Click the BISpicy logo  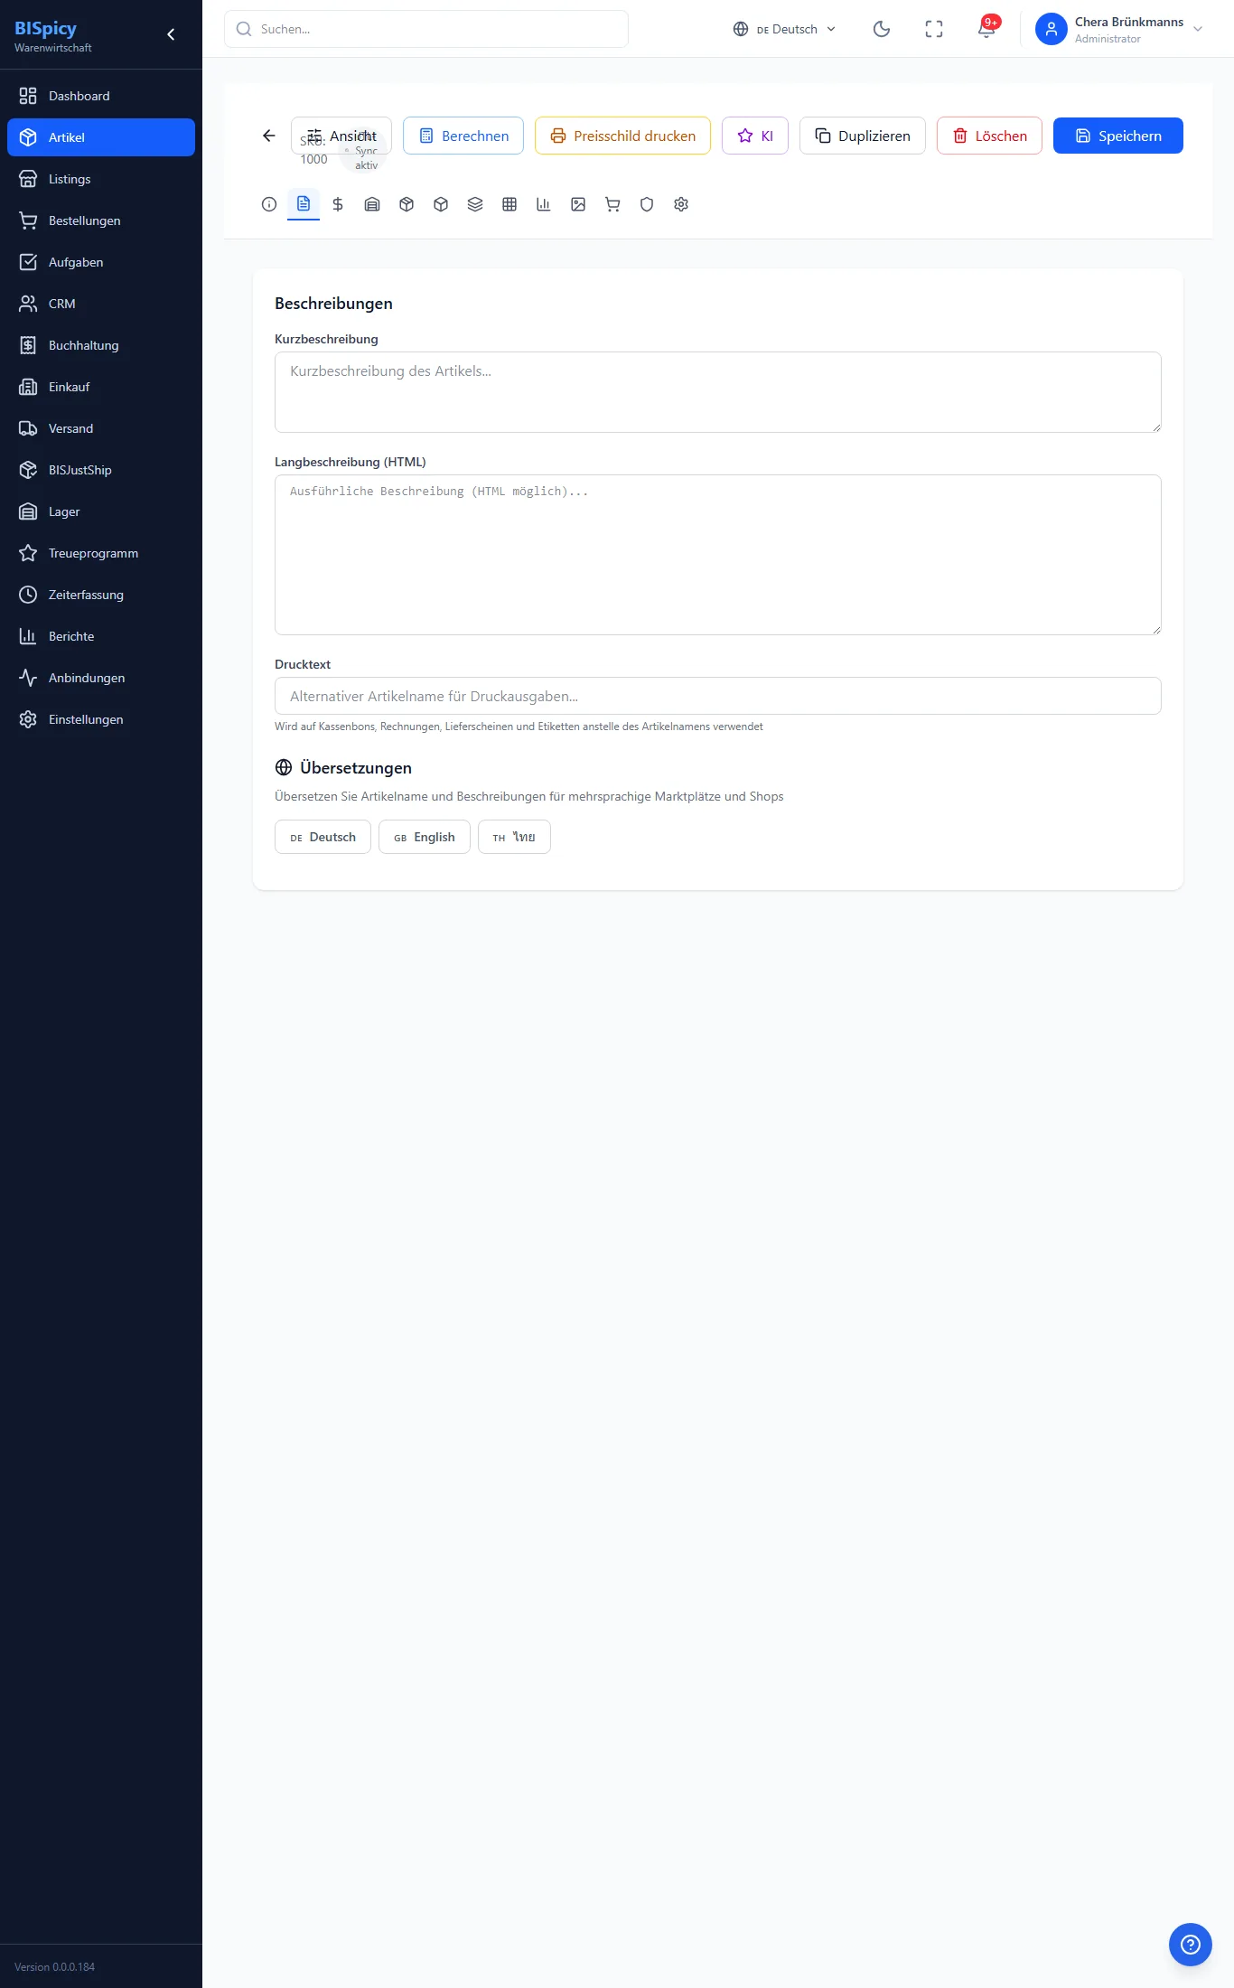point(45,28)
